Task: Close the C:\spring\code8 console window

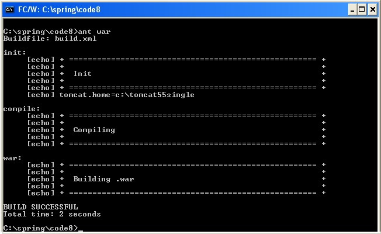Action: click(372, 10)
